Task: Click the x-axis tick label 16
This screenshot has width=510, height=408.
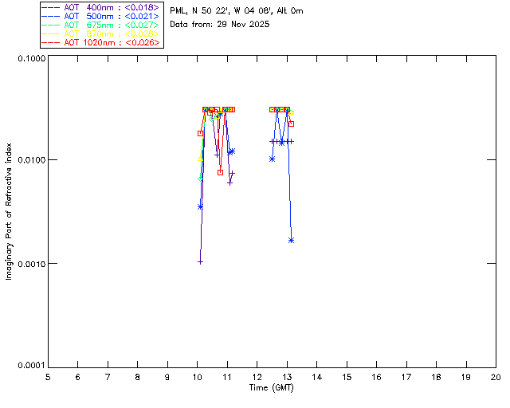Action: tap(376, 377)
